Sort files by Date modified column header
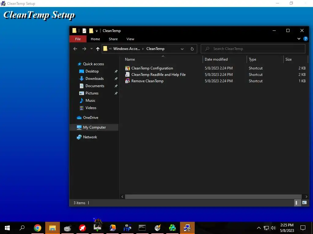This screenshot has width=313, height=234. click(x=225, y=59)
